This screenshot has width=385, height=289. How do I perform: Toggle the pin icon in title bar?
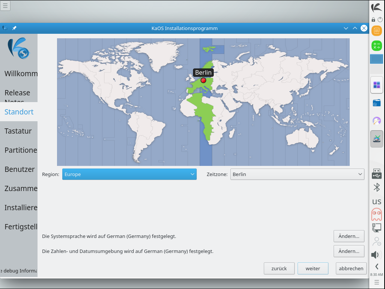click(14, 28)
